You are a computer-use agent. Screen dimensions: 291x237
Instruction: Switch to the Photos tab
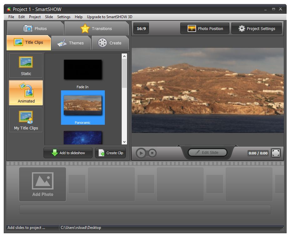pos(35,28)
